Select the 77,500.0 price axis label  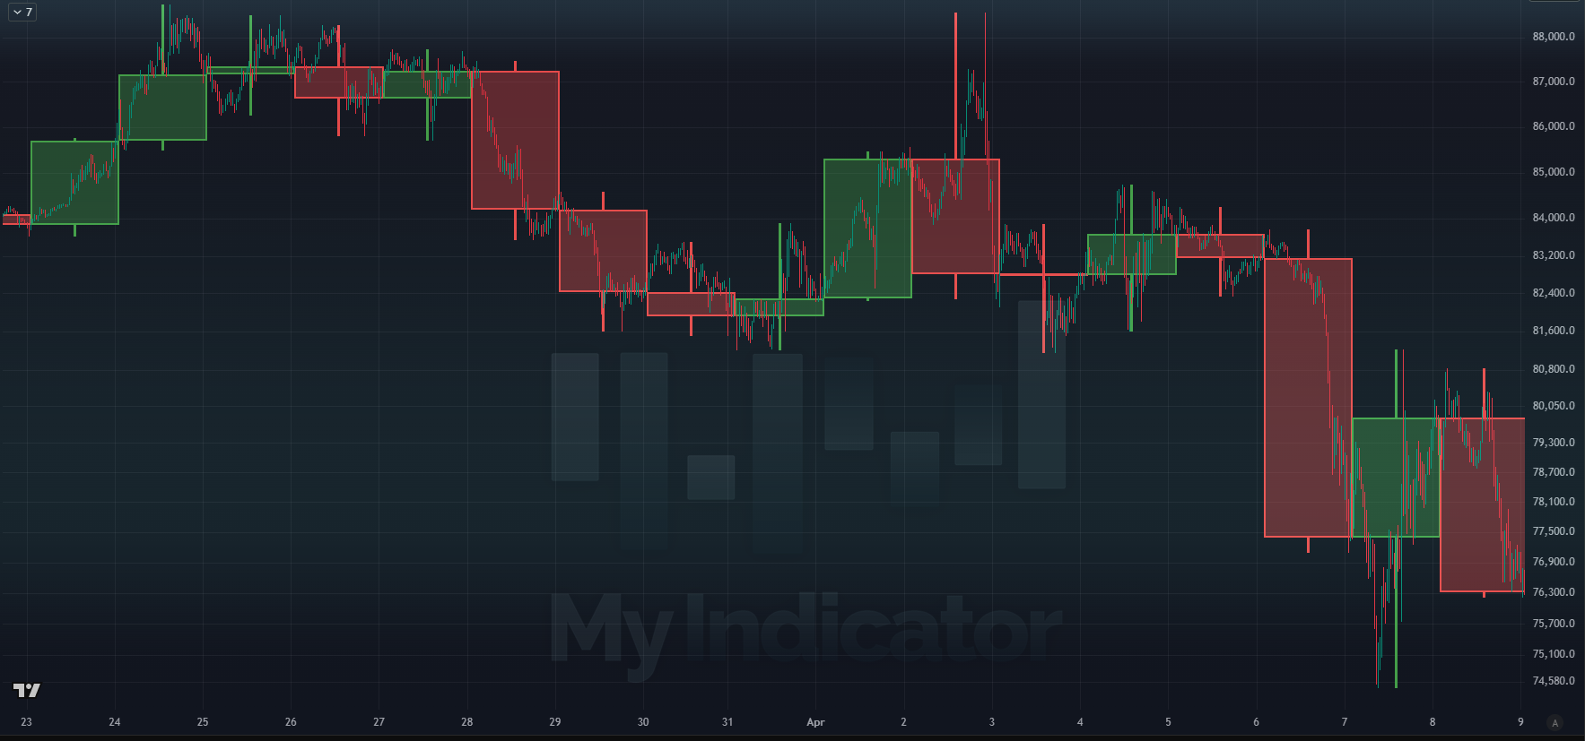tap(1554, 531)
